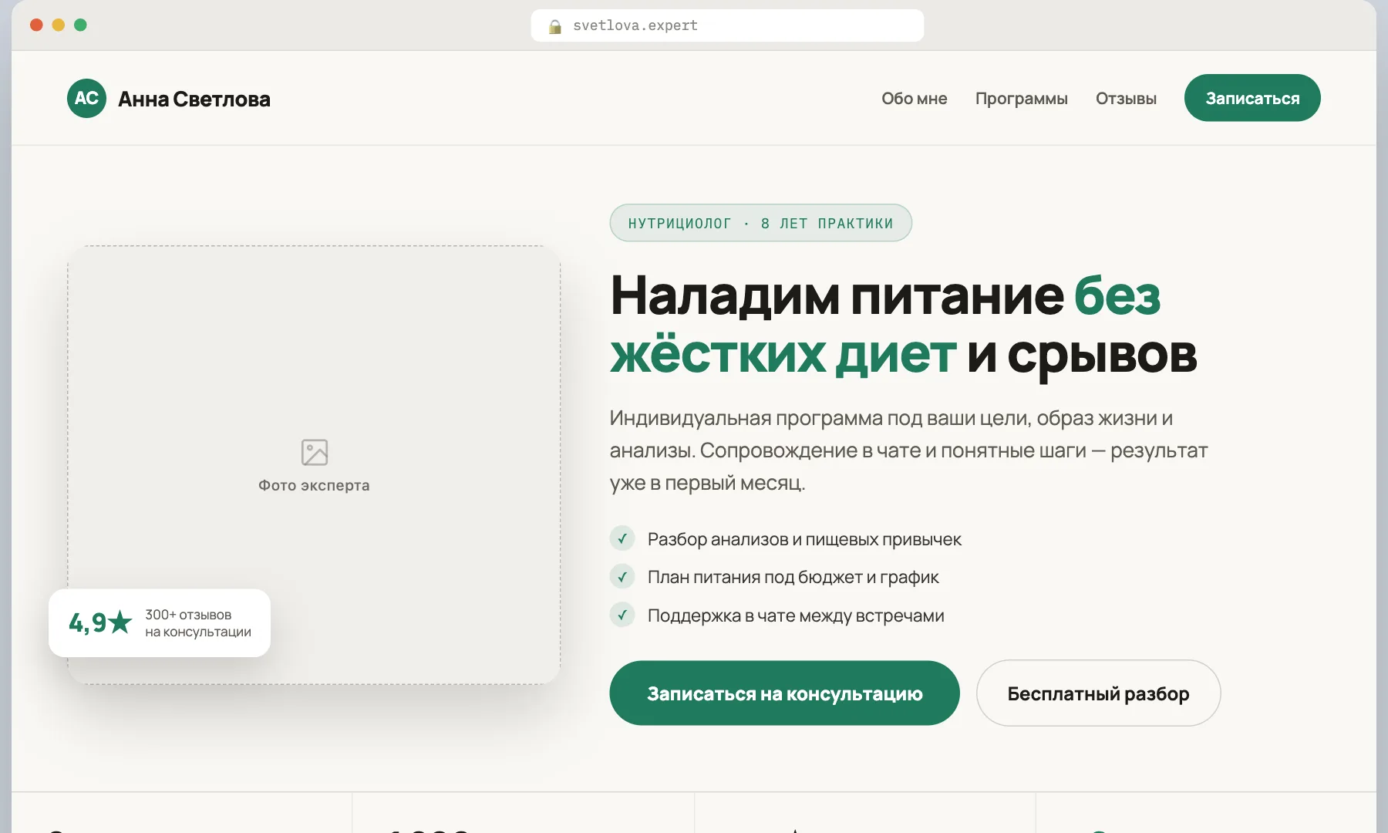Click the Нутрициолог 8 лет практики badge
The image size is (1388, 833).
760,223
